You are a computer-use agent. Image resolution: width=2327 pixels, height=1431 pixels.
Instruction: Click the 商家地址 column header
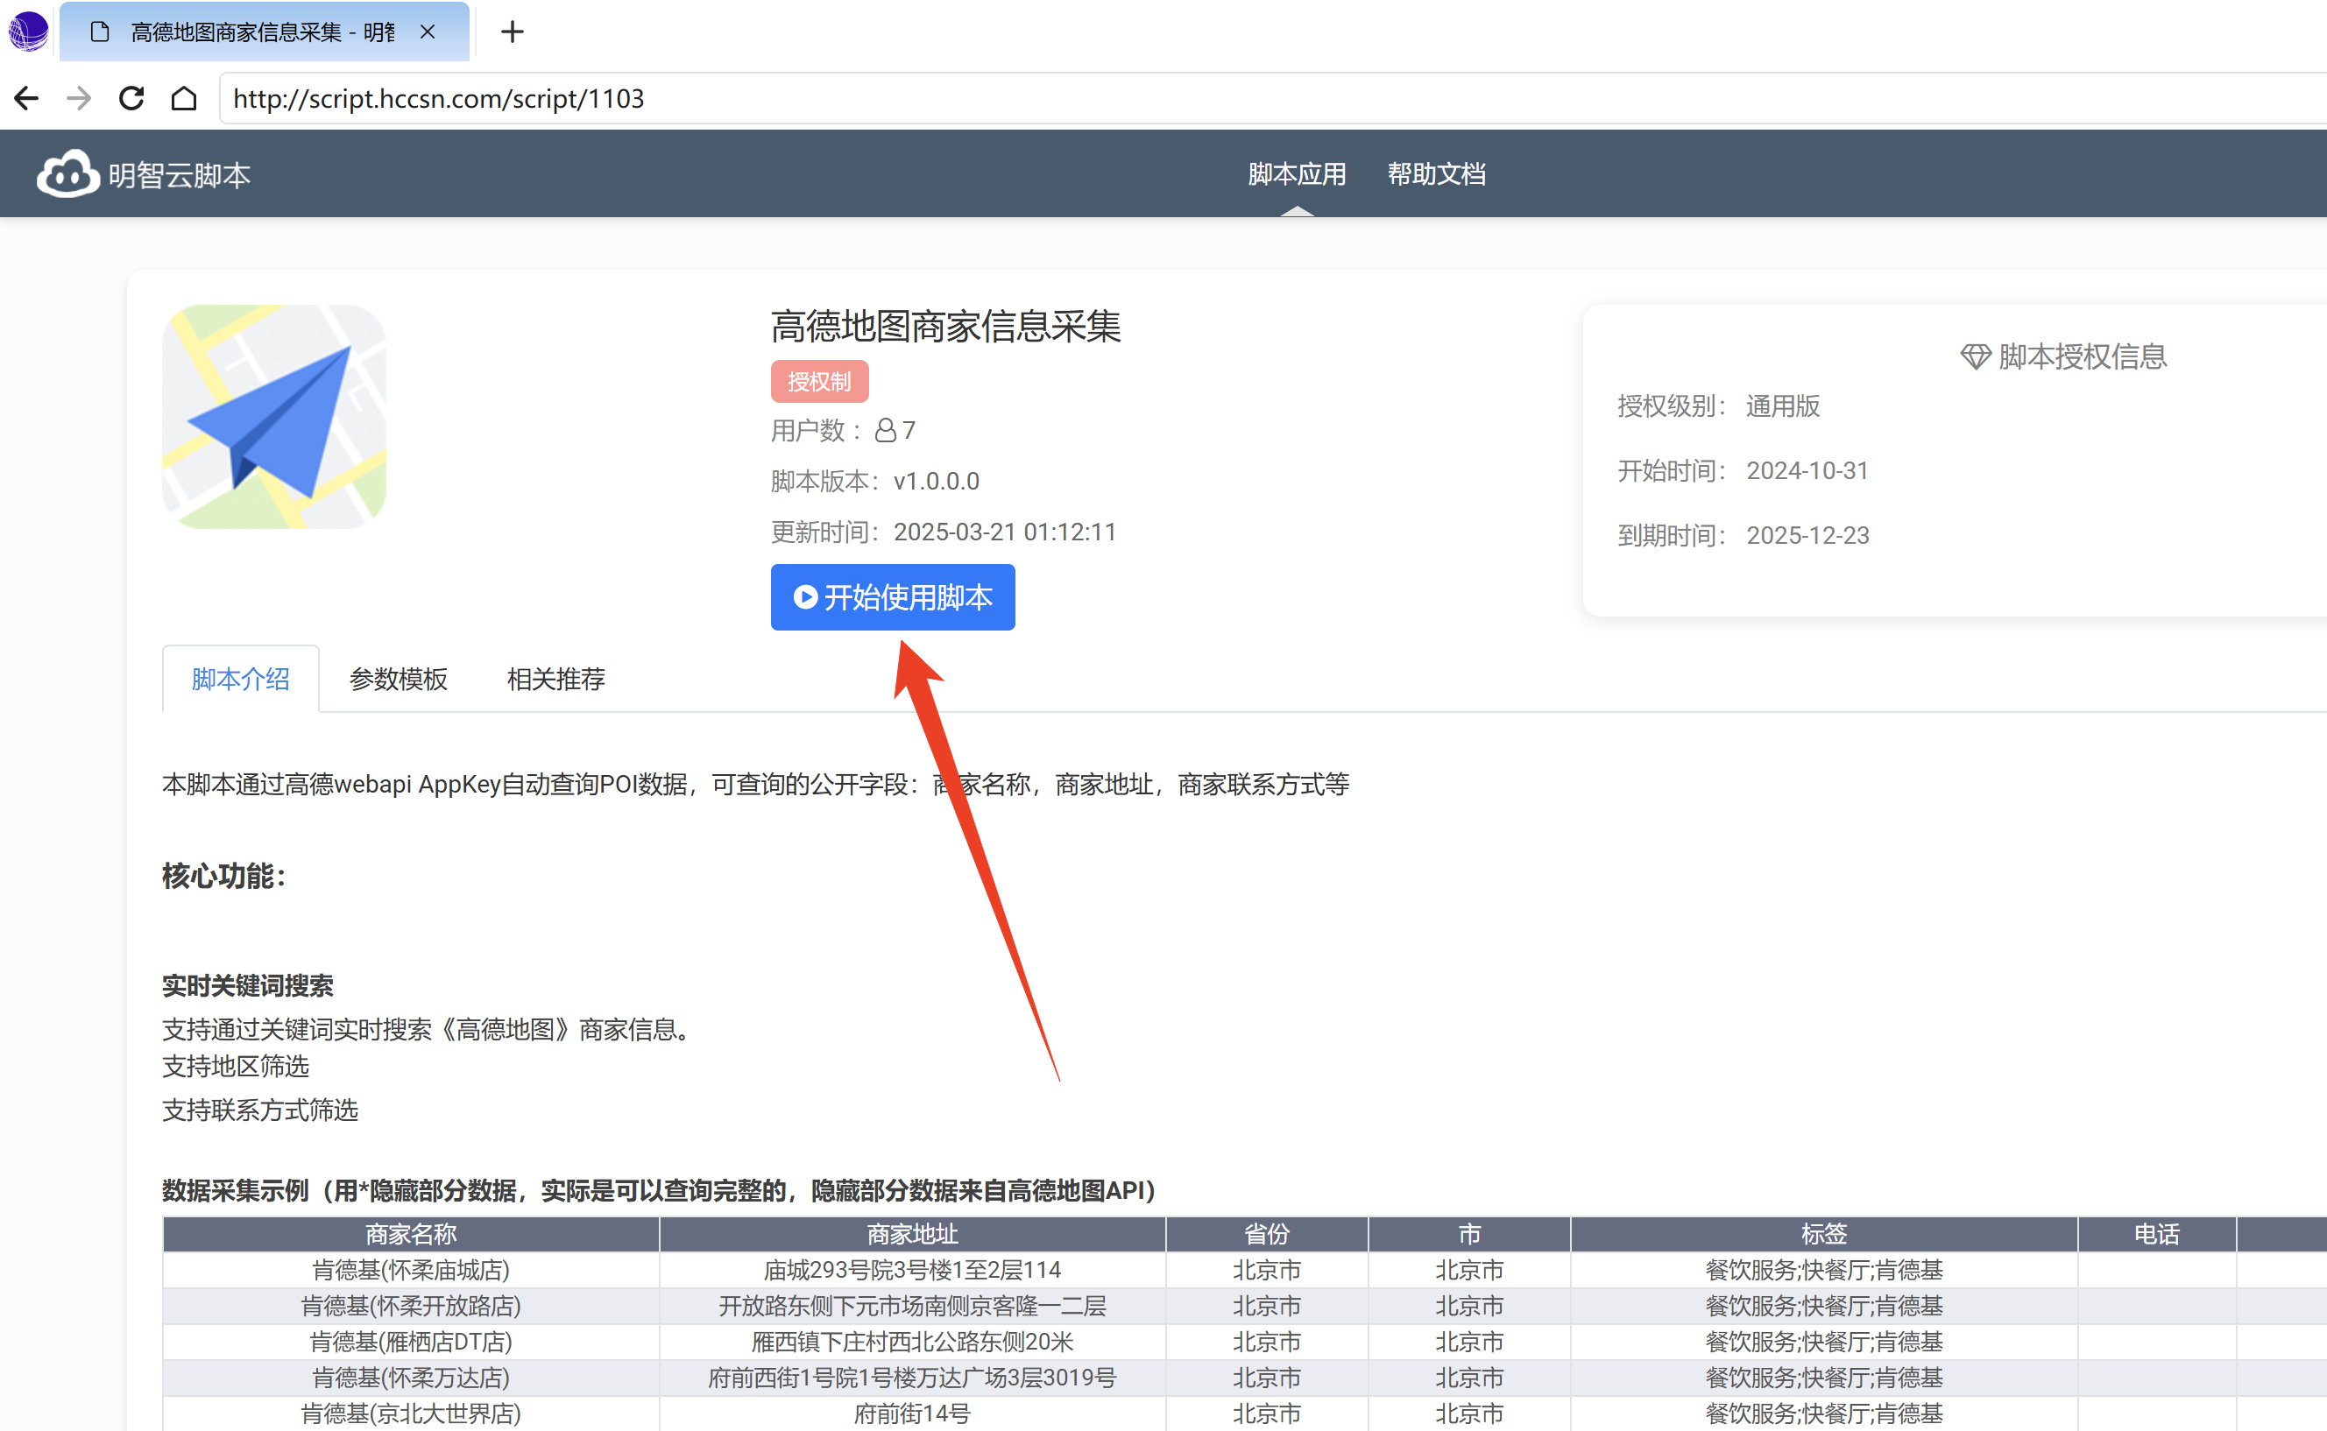(x=913, y=1234)
